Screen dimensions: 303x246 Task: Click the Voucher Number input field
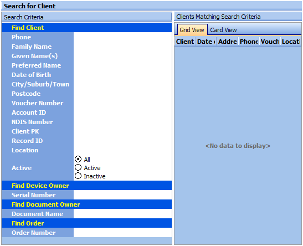(x=122, y=103)
